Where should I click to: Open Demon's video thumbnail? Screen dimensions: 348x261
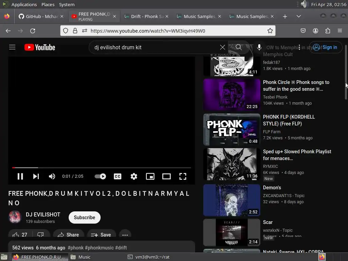[x=232, y=200]
